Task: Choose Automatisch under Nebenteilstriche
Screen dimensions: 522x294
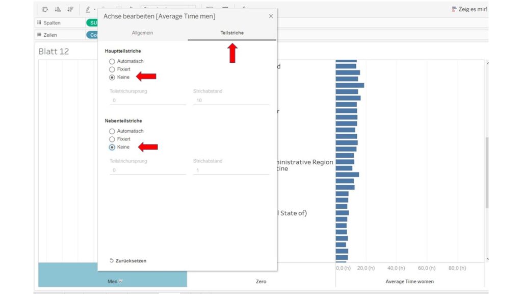Action: [x=112, y=131]
